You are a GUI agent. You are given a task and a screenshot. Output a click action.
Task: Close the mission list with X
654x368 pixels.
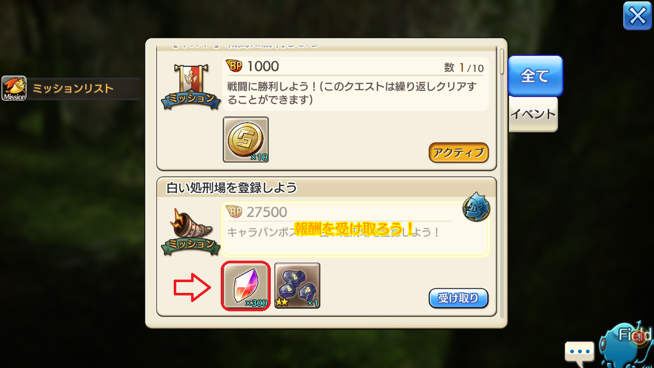[x=638, y=16]
